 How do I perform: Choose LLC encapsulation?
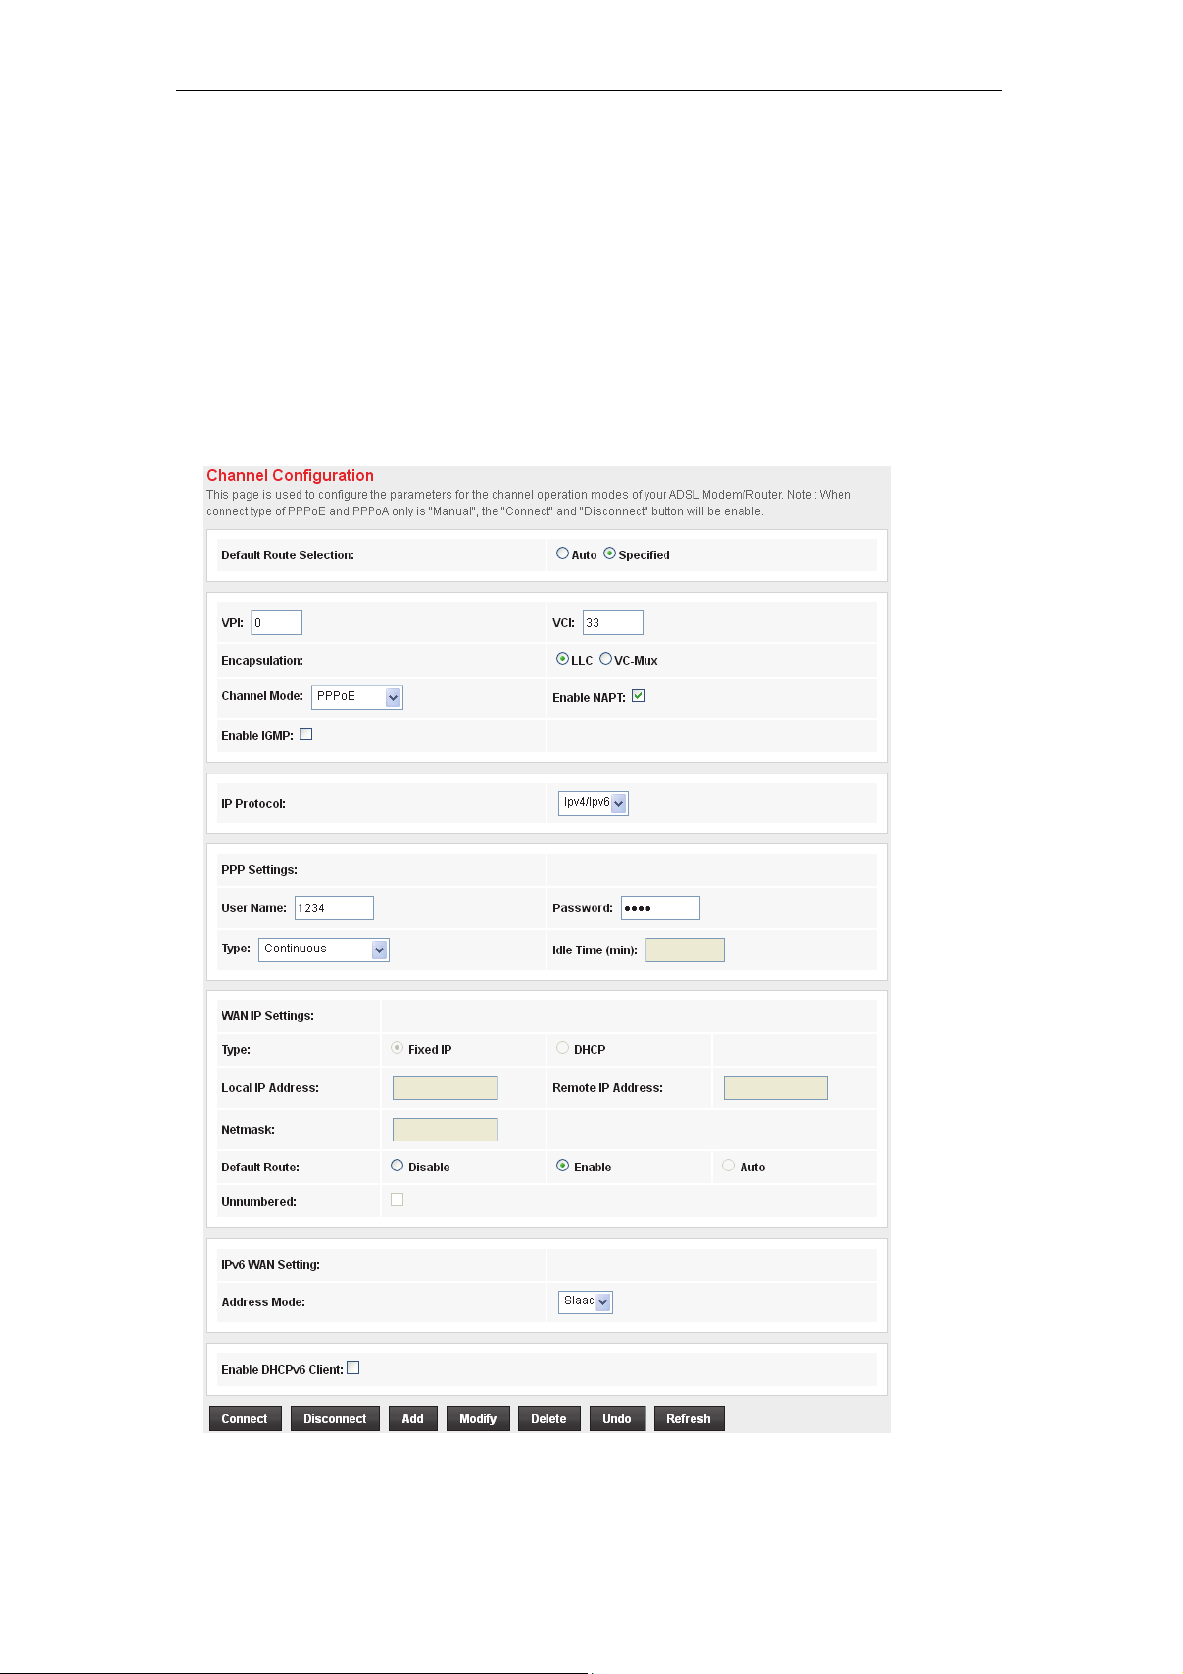point(562,659)
